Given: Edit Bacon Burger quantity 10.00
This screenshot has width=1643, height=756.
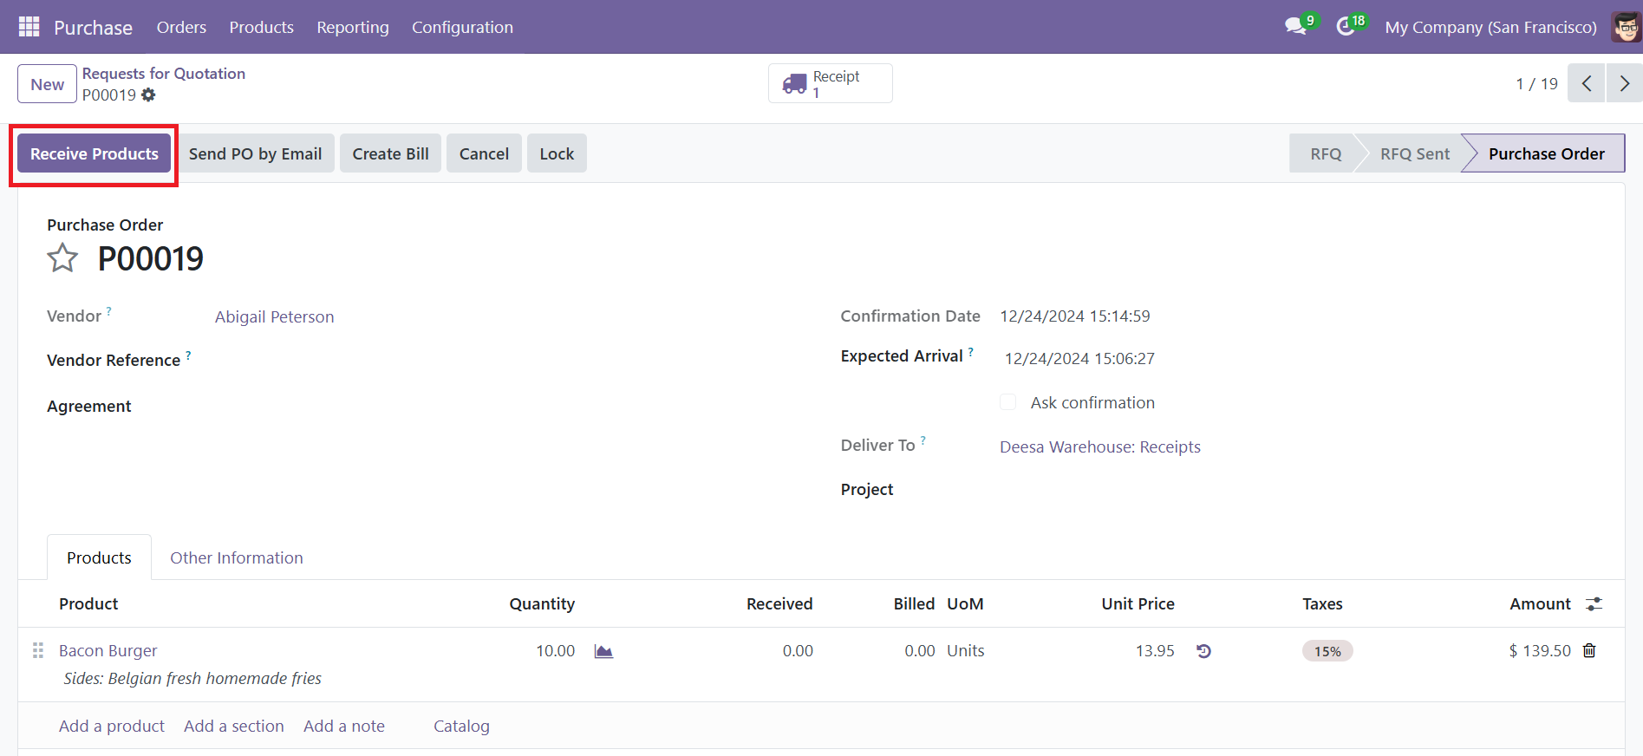Looking at the screenshot, I should pyautogui.click(x=555, y=651).
